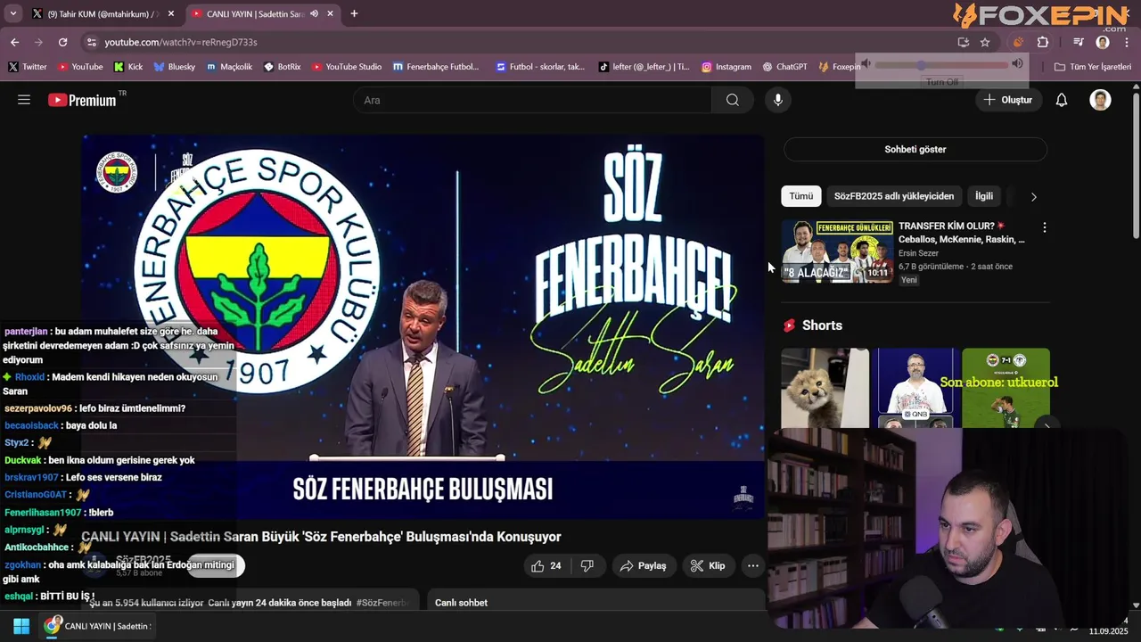Viewport: 1141px width, 642px height.
Task: Open Tüm Yer İşaretleri bookmarks folder
Action: click(x=1092, y=67)
